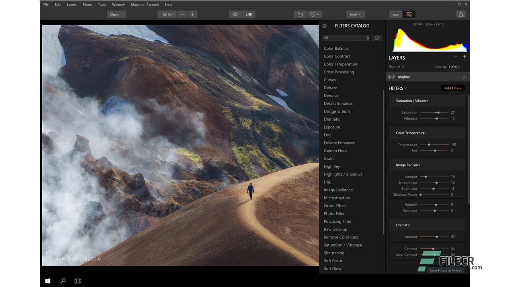Click the plus zoom control
Viewport: 510px width, 287px height.
point(192,14)
